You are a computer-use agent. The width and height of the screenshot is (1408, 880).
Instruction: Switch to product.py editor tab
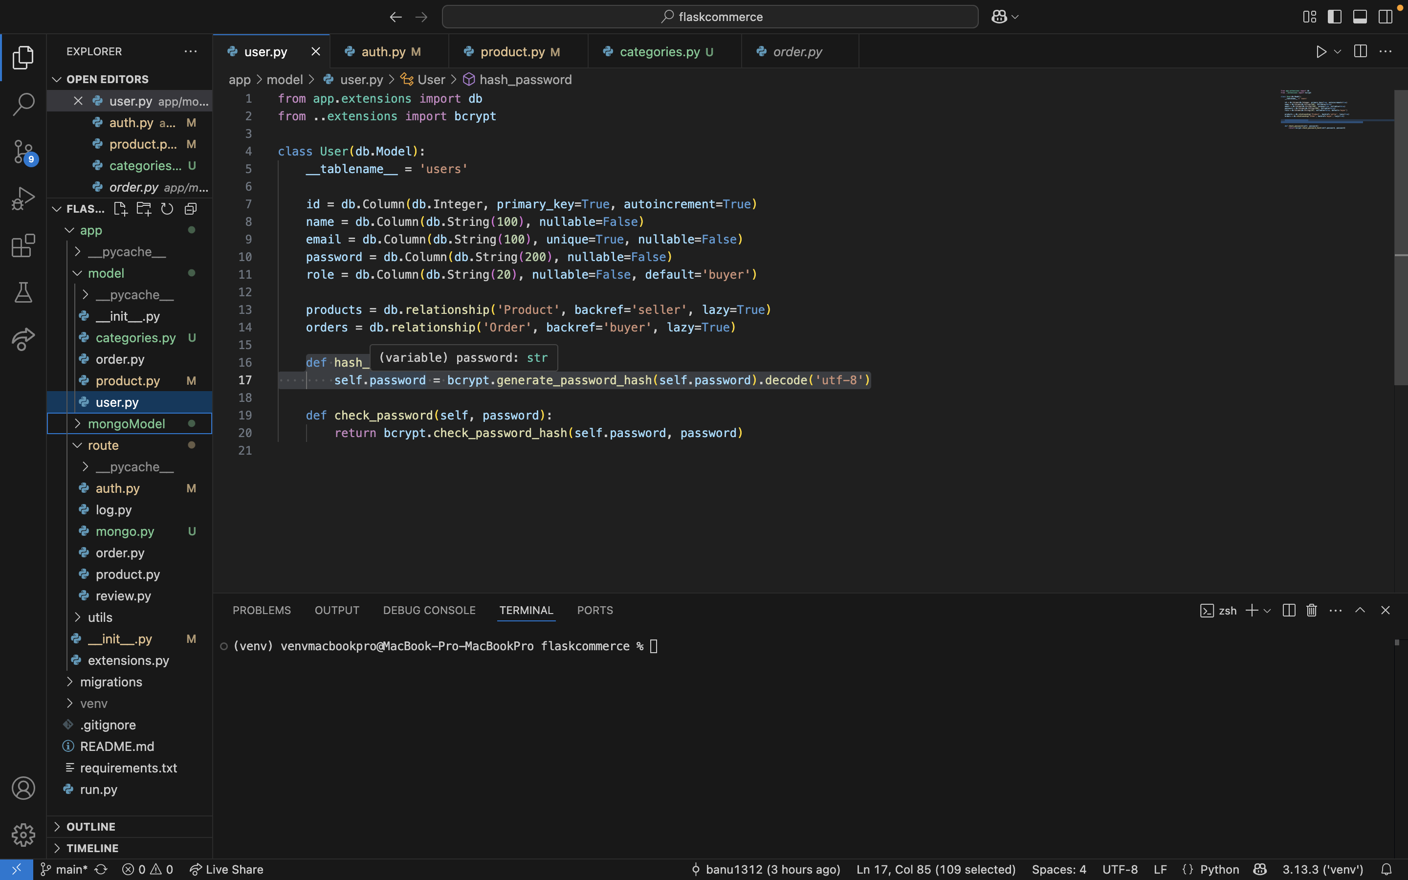pos(518,52)
